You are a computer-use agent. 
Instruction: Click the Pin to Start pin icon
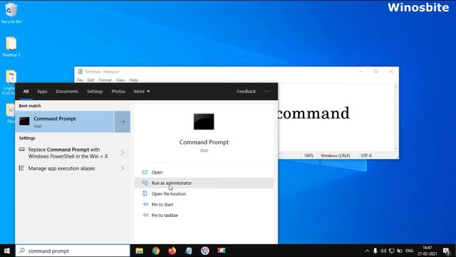coord(145,205)
